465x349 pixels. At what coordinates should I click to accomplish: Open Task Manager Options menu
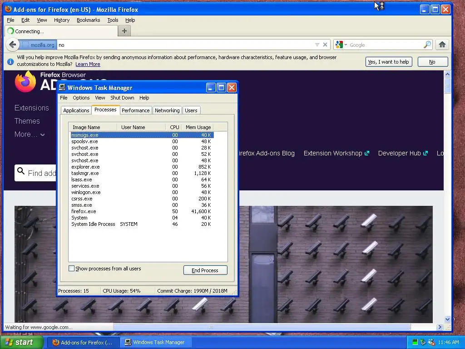(x=81, y=98)
